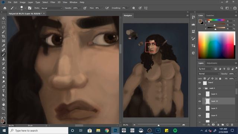This screenshot has width=238, height=134.
Task: Select the Eyedropper tool
Action: 3,45
